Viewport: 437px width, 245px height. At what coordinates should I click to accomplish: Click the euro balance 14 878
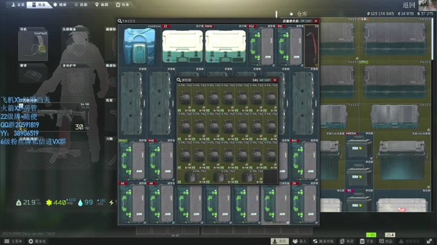pos(405,13)
